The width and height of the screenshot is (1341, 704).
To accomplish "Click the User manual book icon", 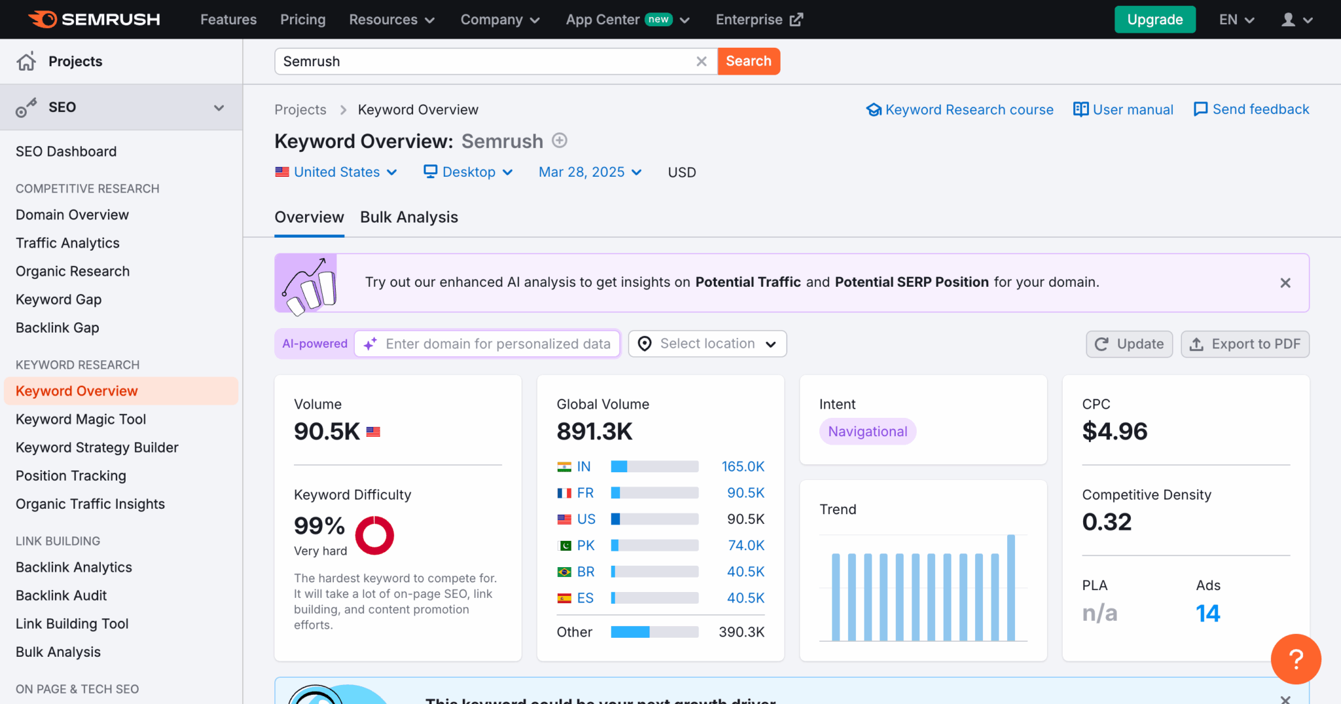I will pos(1080,109).
